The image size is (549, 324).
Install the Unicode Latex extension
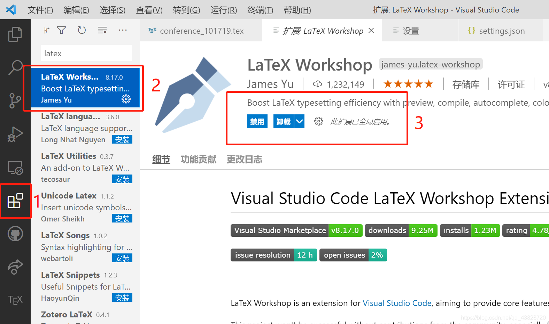point(122,218)
